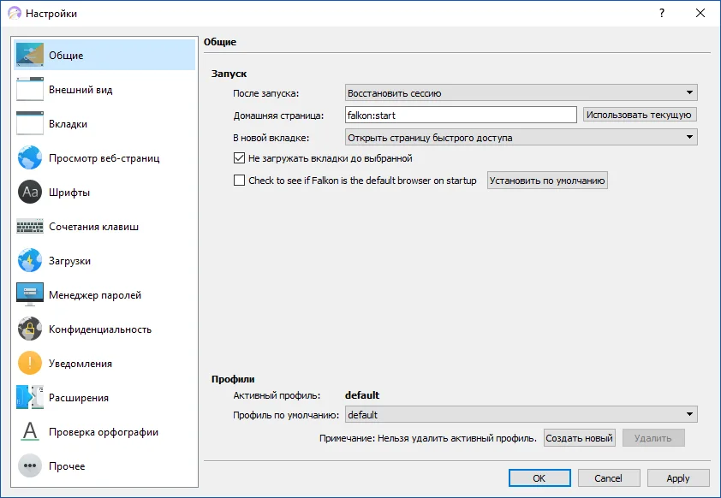Open the Расширения puzzle icon

pyautogui.click(x=30, y=397)
